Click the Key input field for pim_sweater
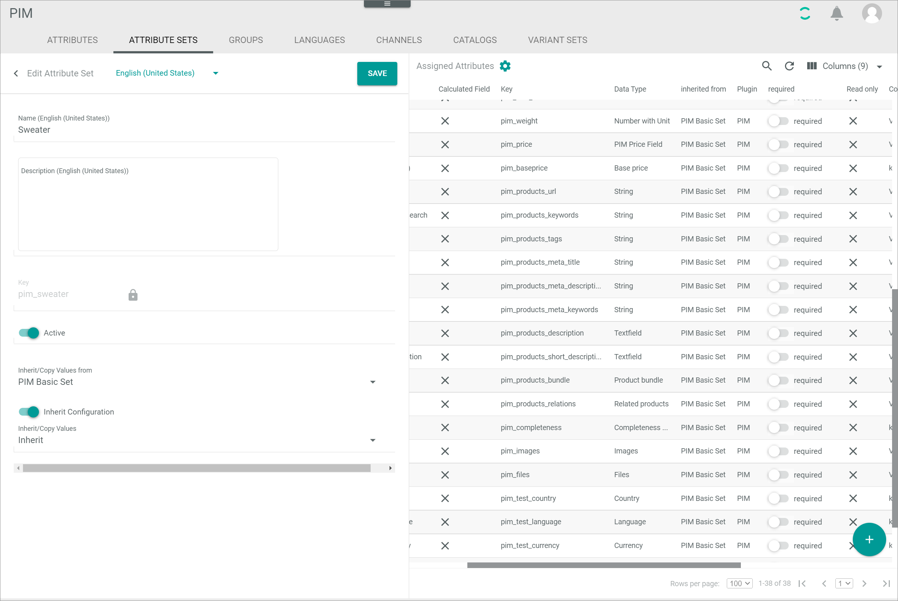Screen dimensions: 898x601 (67, 294)
